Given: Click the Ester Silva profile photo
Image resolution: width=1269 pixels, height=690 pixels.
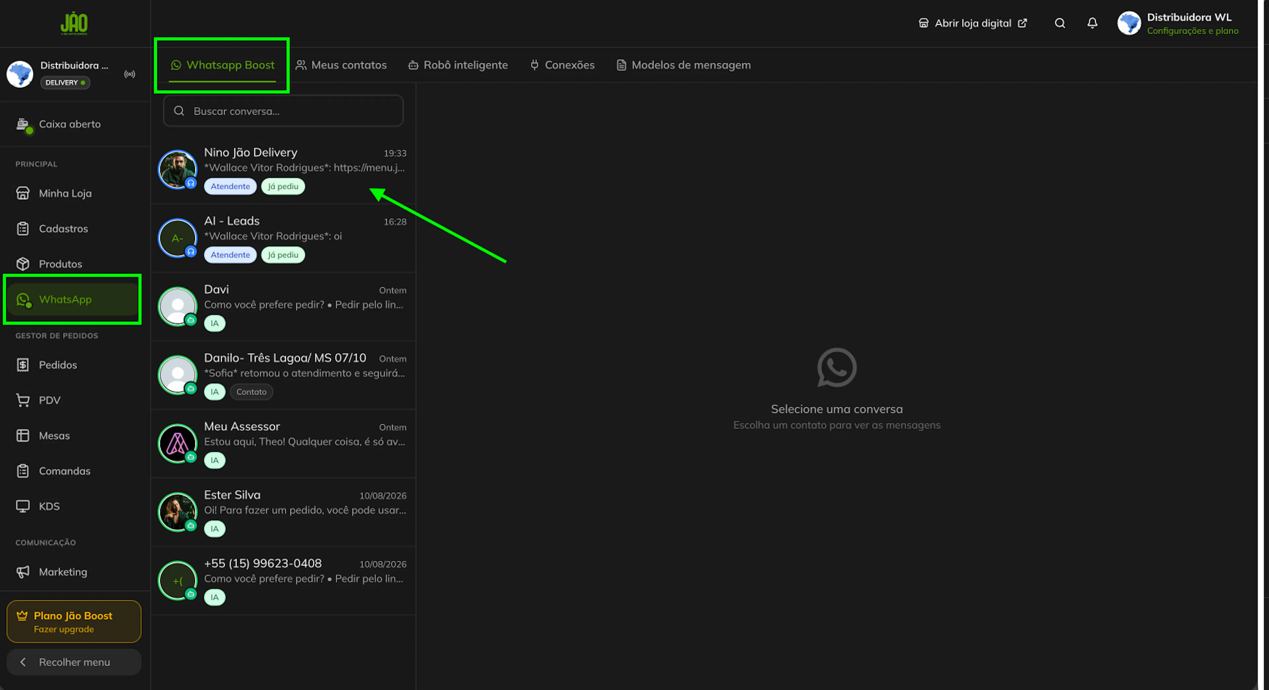Looking at the screenshot, I should pyautogui.click(x=177, y=512).
